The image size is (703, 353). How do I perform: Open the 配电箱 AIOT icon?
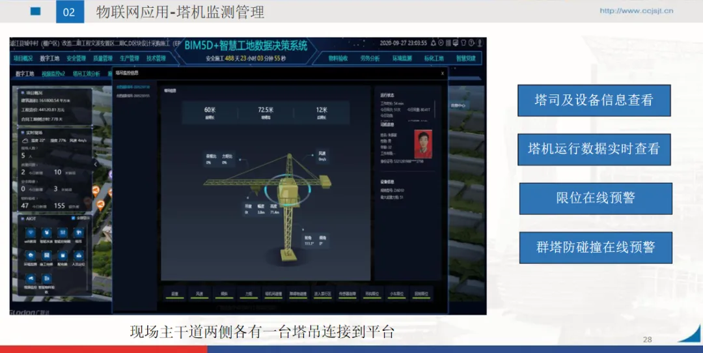pos(62,256)
